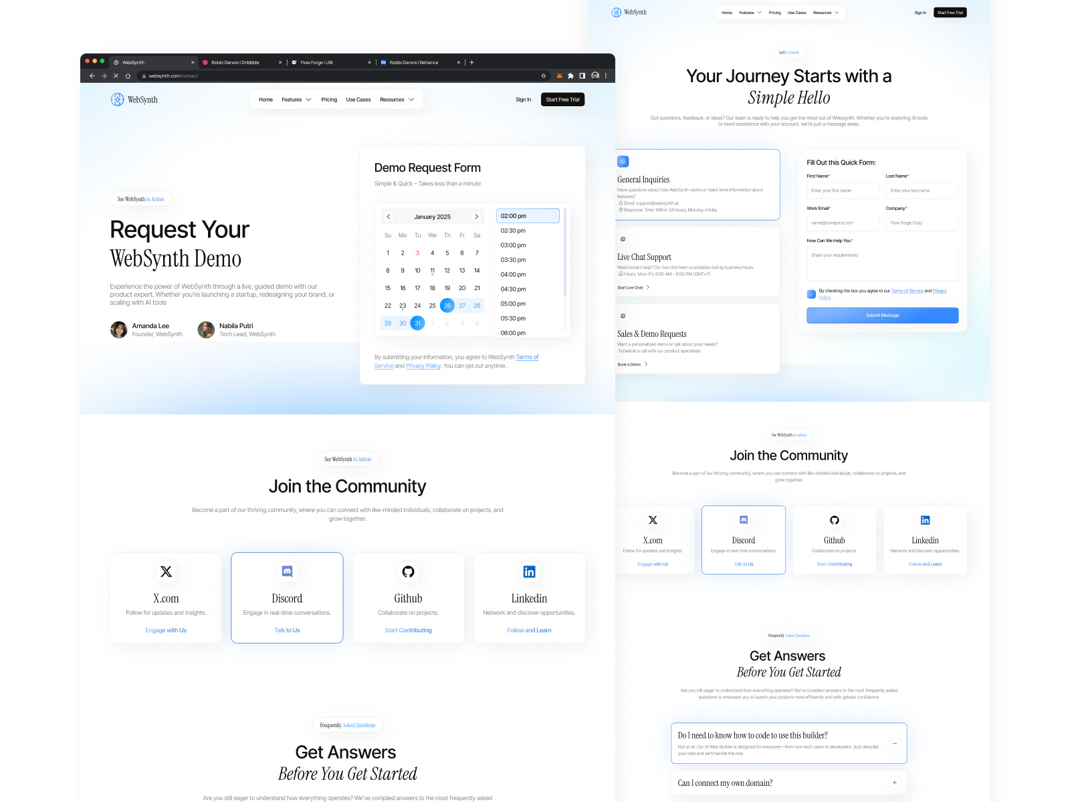The width and height of the screenshot is (1070, 802).
Task: Stop page loading with the X button
Action: coord(116,76)
